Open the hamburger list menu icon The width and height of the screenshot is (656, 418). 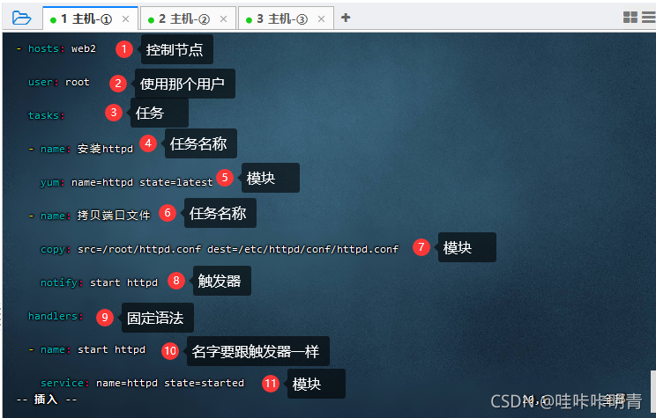(x=649, y=17)
